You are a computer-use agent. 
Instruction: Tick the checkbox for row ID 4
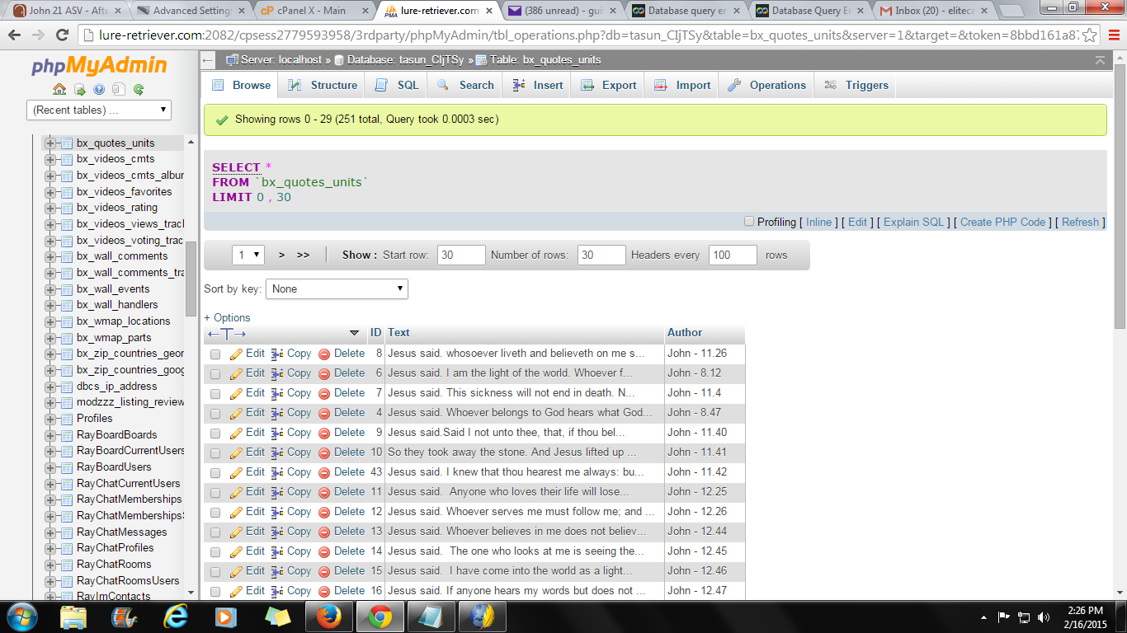pos(215,414)
